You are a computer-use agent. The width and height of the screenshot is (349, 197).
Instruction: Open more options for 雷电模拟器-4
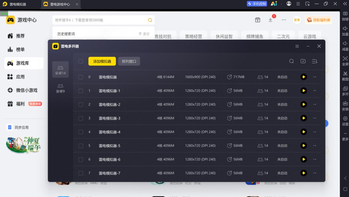click(x=315, y=132)
